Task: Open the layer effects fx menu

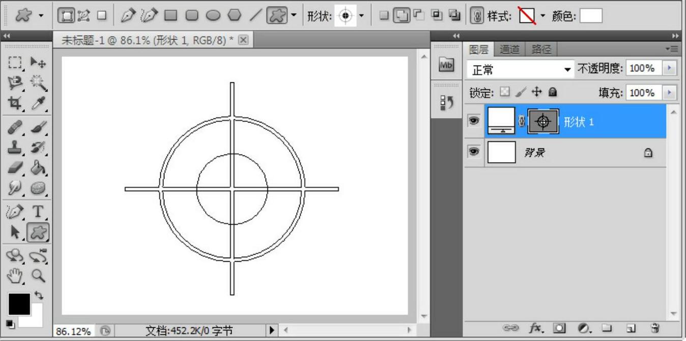Action: pos(535,328)
